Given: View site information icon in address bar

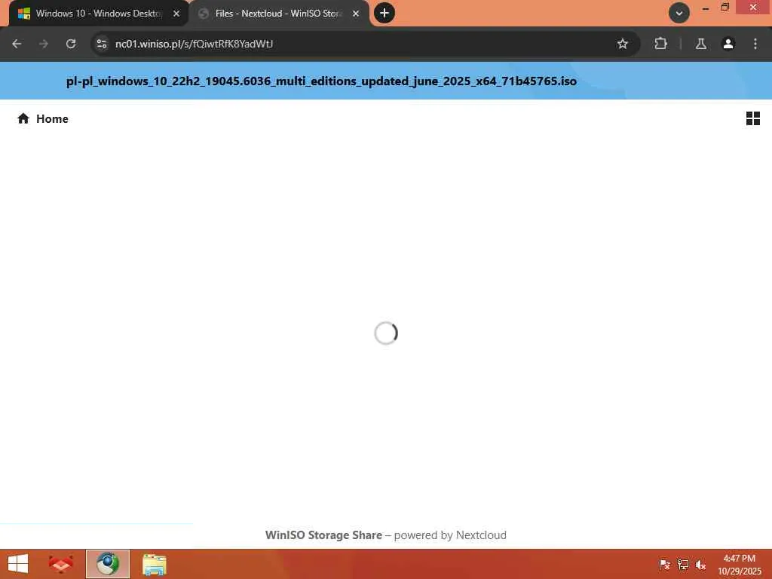Looking at the screenshot, I should click(x=102, y=44).
